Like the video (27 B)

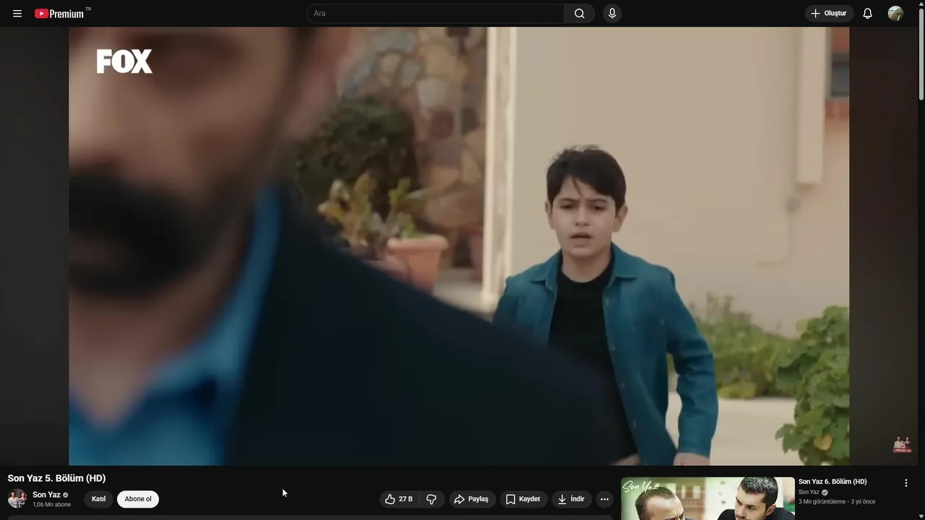399,499
